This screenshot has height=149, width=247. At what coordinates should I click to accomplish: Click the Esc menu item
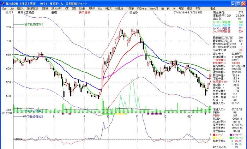click(x=4, y=8)
